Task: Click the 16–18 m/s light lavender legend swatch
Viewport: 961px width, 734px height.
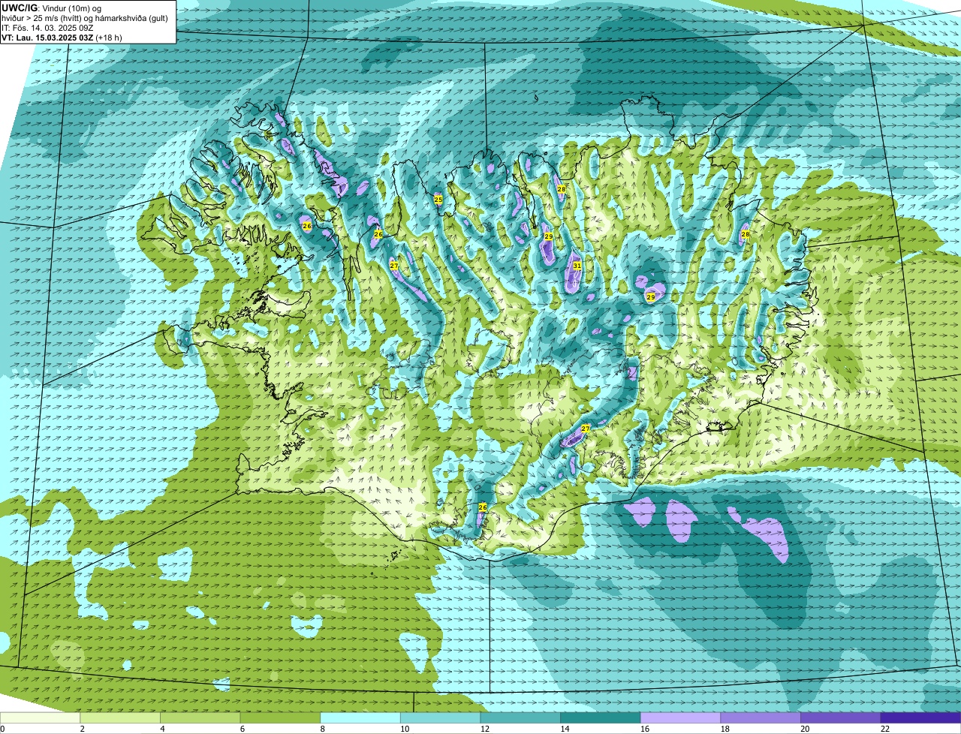Action: point(681,717)
